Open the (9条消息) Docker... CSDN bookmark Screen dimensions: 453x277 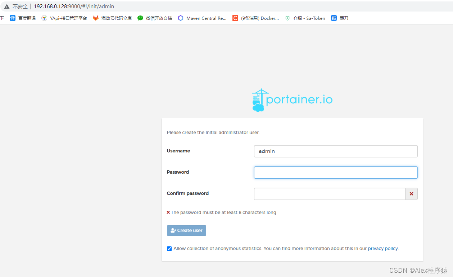pyautogui.click(x=255, y=18)
